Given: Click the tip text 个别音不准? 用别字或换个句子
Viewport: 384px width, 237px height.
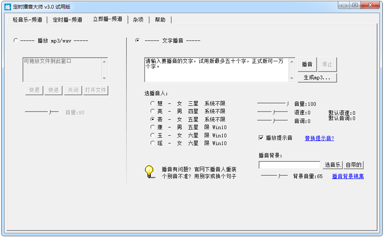Looking at the screenshot, I should 199,176.
